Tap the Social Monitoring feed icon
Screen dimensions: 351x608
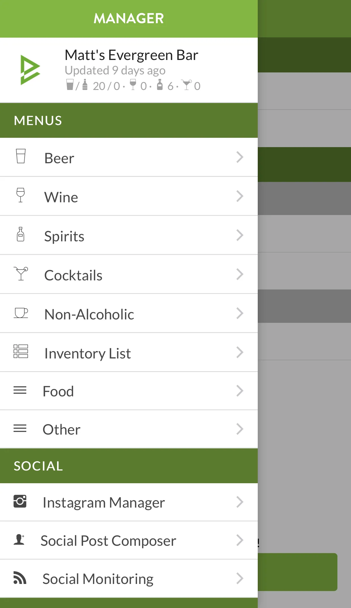(20, 578)
